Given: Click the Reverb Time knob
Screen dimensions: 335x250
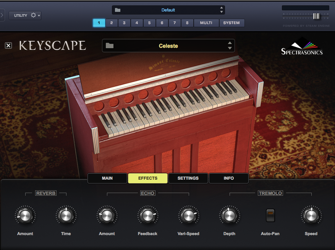Looking at the screenshot, I should pyautogui.click(x=66, y=215).
